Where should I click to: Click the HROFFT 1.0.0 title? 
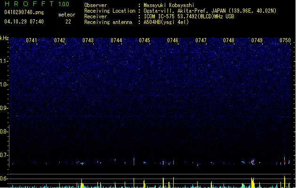[37, 4]
